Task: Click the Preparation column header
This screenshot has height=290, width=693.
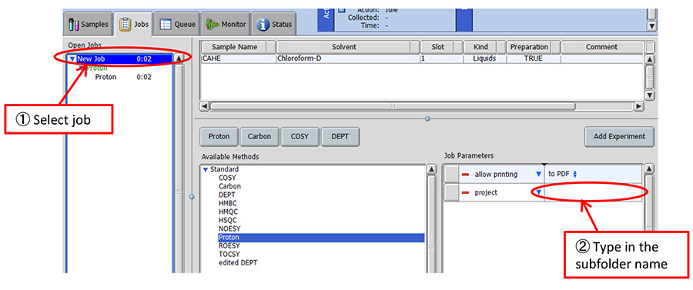Action: [x=529, y=47]
